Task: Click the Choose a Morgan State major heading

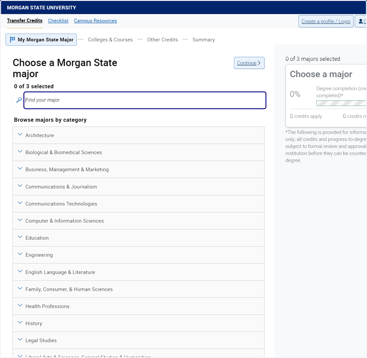Action: 65,68
